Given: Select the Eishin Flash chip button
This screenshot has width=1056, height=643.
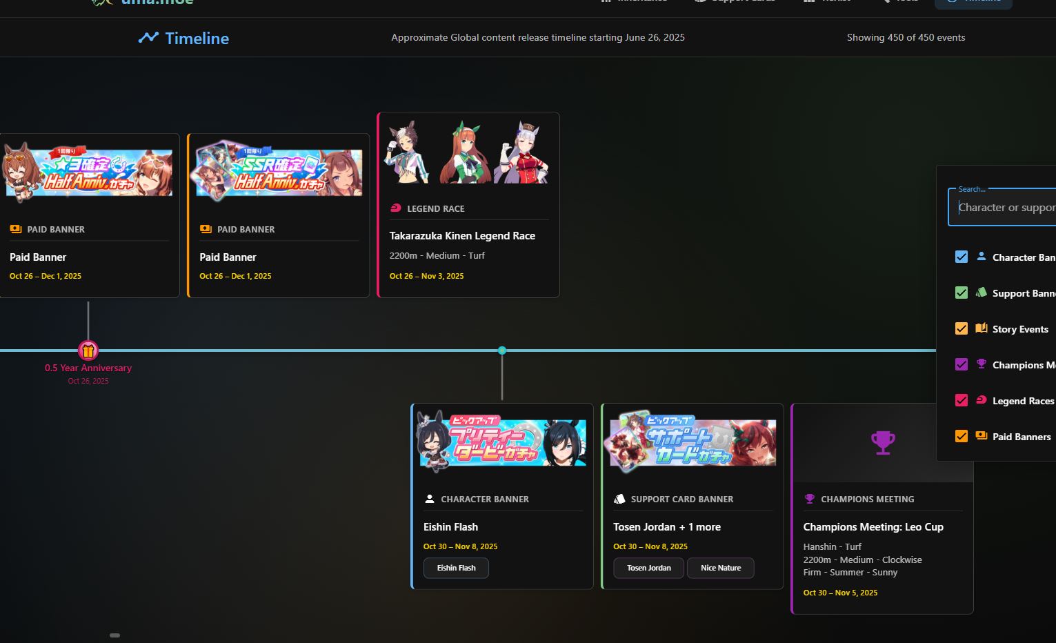Looking at the screenshot, I should point(456,568).
